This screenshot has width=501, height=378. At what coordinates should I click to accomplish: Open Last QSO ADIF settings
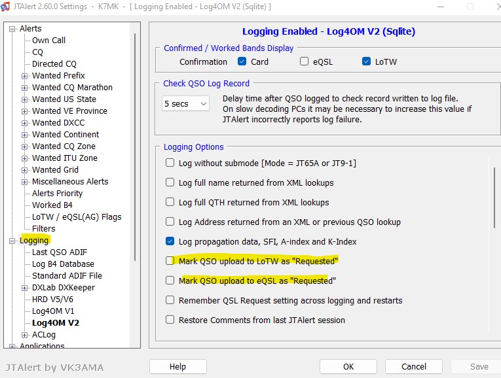[60, 252]
